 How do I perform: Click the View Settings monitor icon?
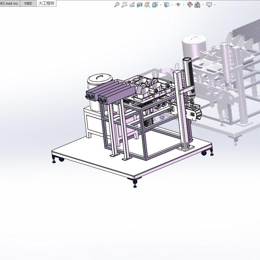click(209, 5)
